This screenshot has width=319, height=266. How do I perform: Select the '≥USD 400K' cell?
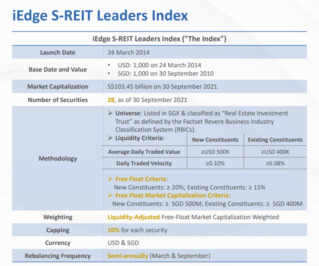(275, 152)
